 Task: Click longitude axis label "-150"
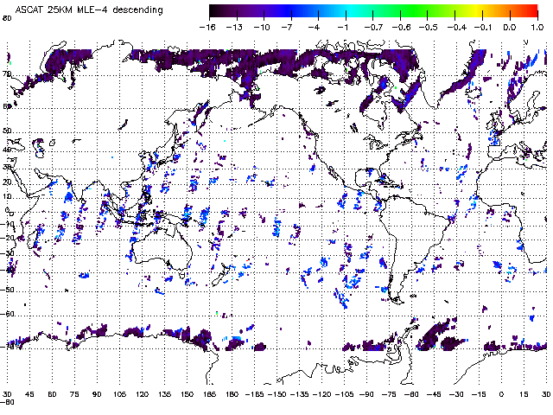[276, 394]
